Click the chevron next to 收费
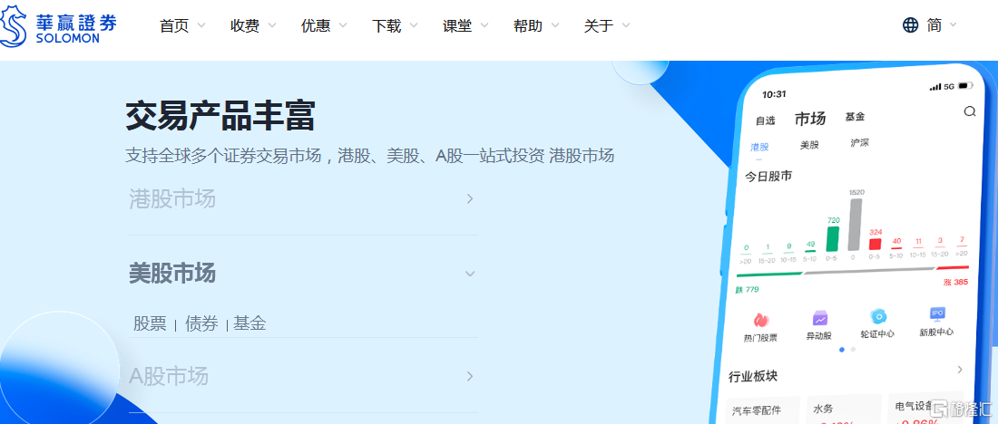The height and width of the screenshot is (424, 998). [x=272, y=25]
